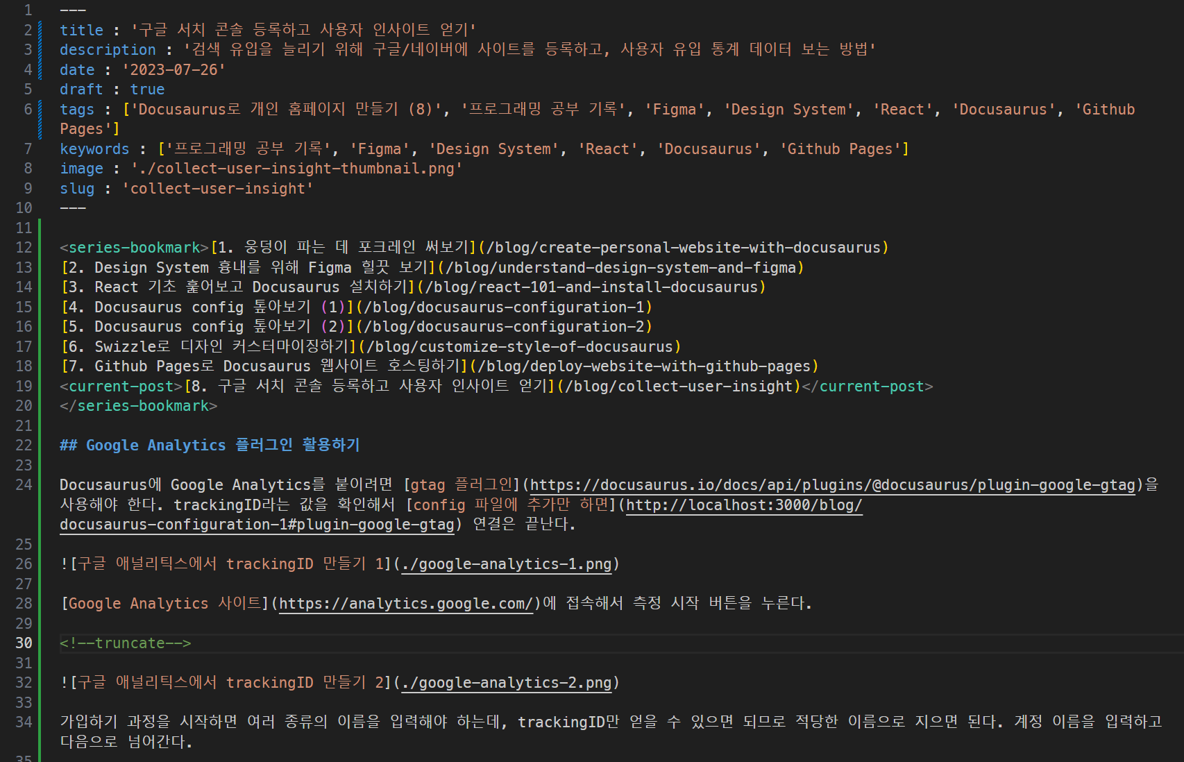Click the 'Google Analytics 사이트' link text
Screen dimensions: 1184x762
[164, 604]
